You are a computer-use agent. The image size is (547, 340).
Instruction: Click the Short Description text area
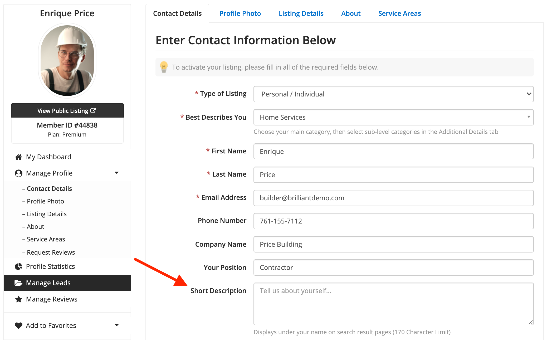[x=393, y=304]
